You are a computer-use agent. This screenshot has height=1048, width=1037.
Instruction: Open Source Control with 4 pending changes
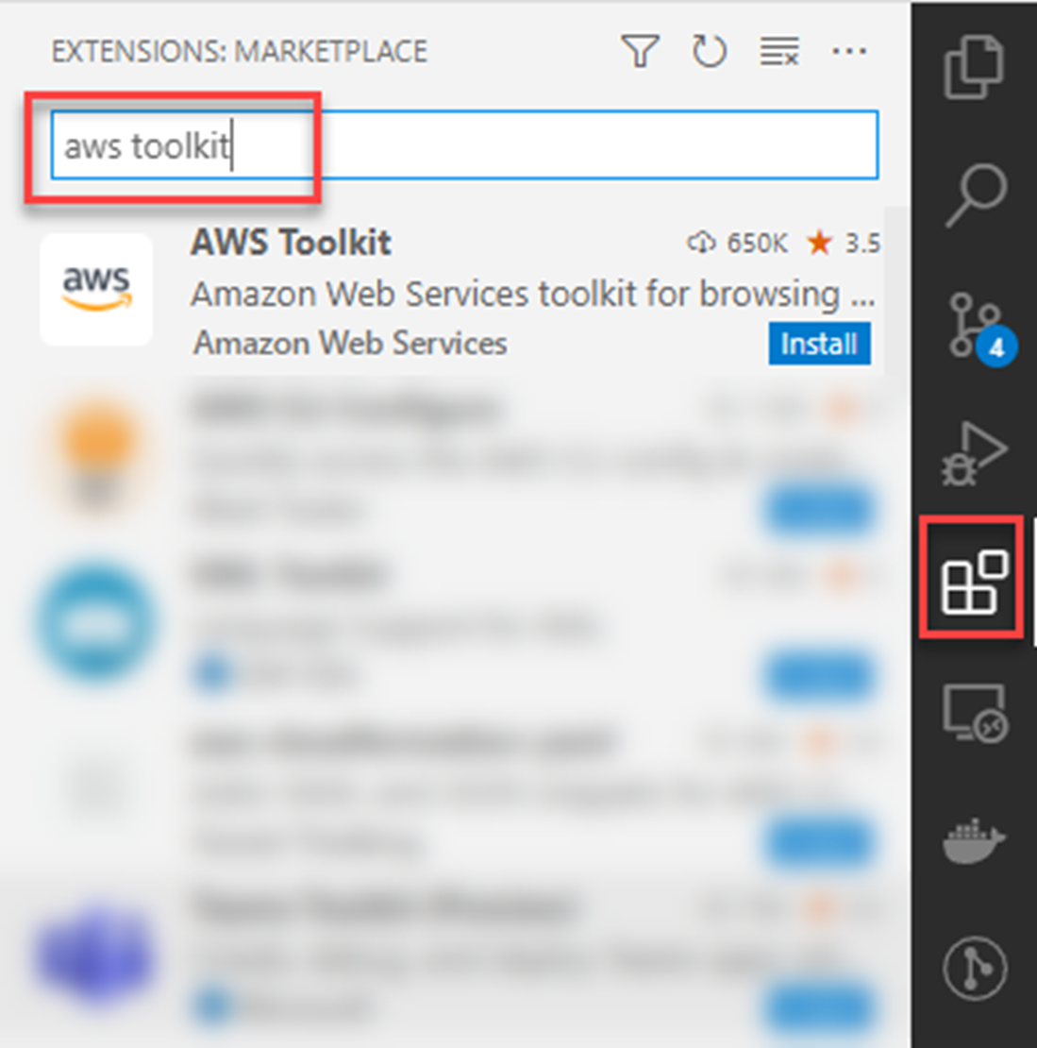(979, 328)
